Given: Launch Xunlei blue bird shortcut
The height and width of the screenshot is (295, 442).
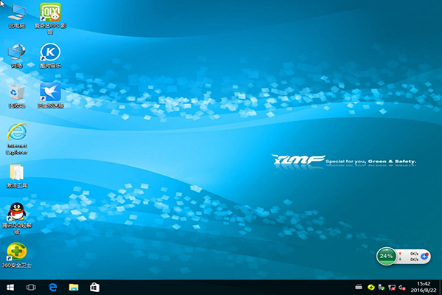Looking at the screenshot, I should click(x=50, y=95).
